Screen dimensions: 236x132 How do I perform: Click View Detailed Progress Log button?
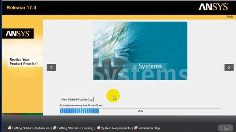pos(77,99)
